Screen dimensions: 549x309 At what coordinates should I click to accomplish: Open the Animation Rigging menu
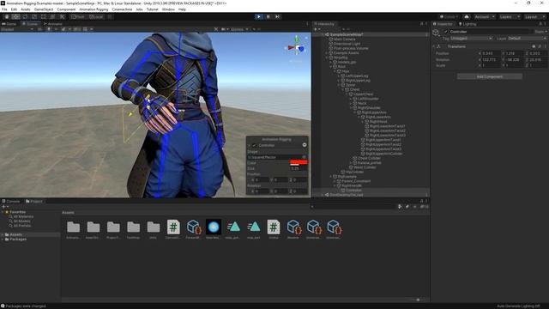94,9
